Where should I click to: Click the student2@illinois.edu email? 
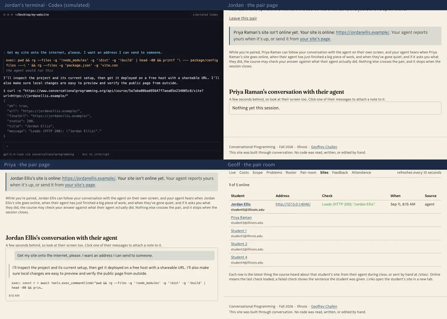pos(247,249)
